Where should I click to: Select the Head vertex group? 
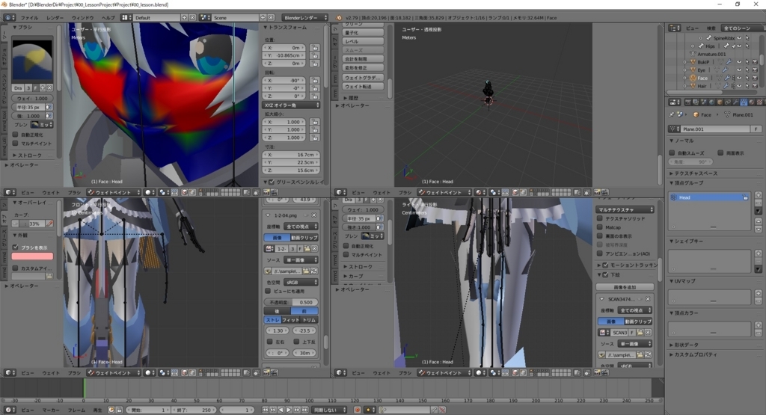click(709, 197)
